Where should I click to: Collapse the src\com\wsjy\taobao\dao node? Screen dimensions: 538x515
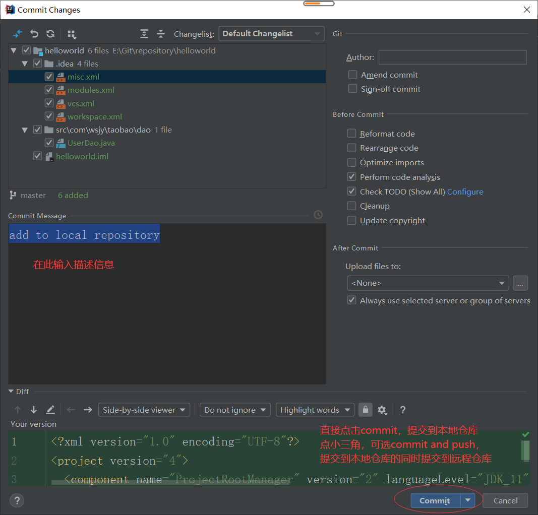point(25,130)
